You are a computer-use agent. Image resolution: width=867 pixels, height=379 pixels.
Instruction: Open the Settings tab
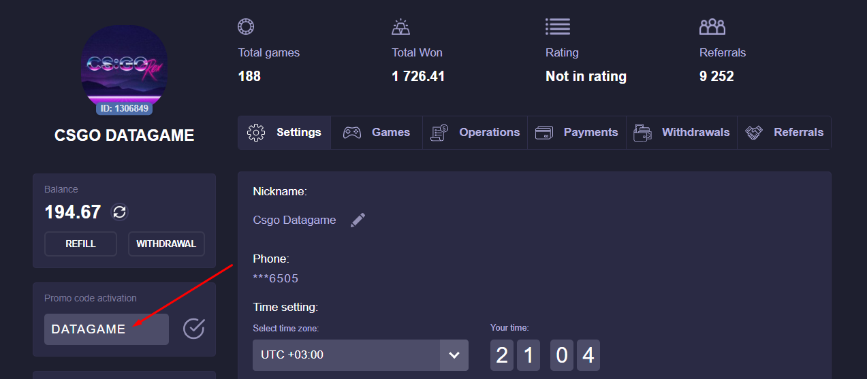pyautogui.click(x=285, y=133)
